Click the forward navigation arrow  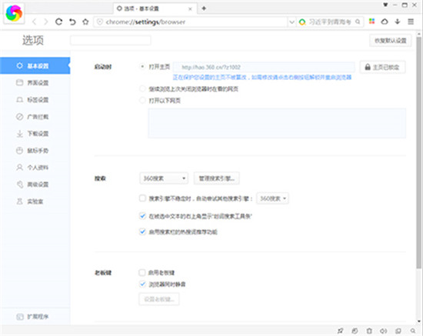point(46,22)
